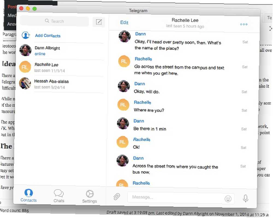The height and width of the screenshot is (218, 273).
Task: Click the Add Contacts link
Action: click(x=48, y=36)
